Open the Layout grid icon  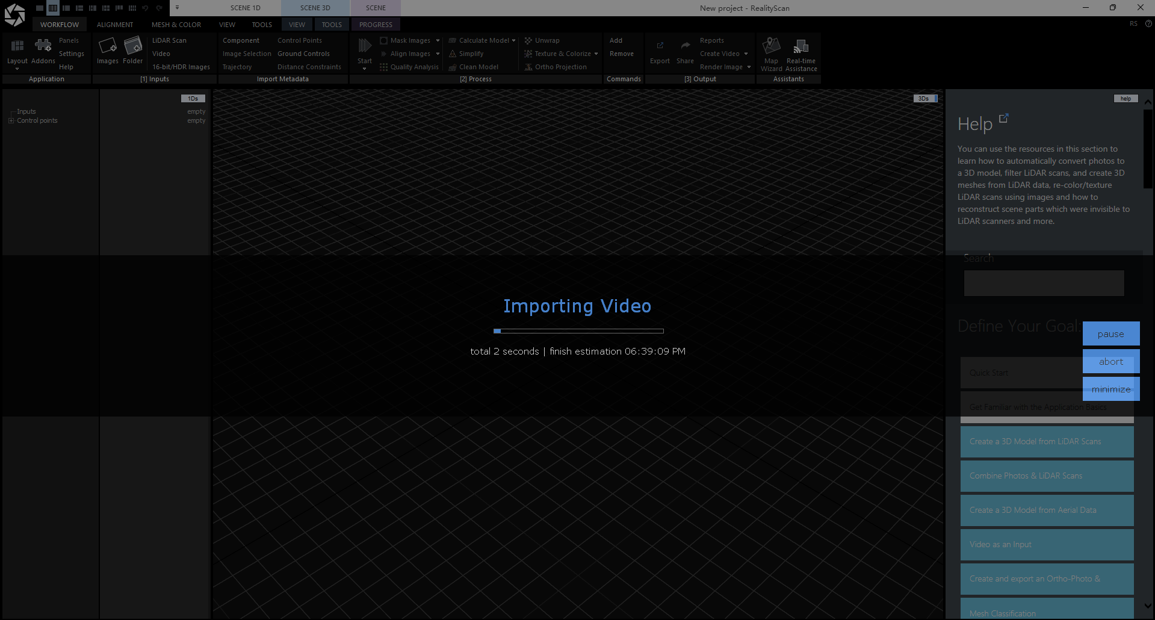tap(17, 46)
